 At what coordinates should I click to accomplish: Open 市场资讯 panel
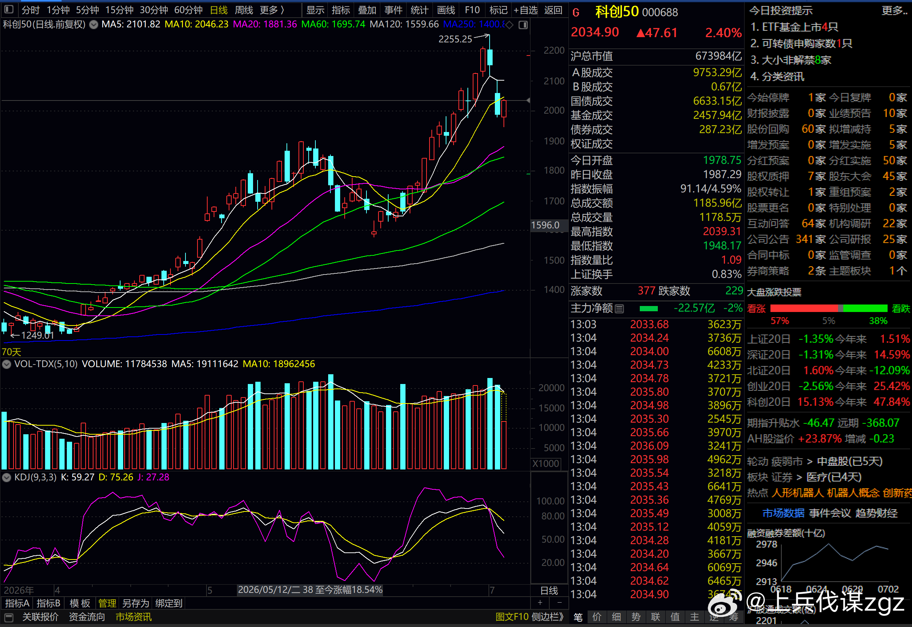[x=134, y=617]
